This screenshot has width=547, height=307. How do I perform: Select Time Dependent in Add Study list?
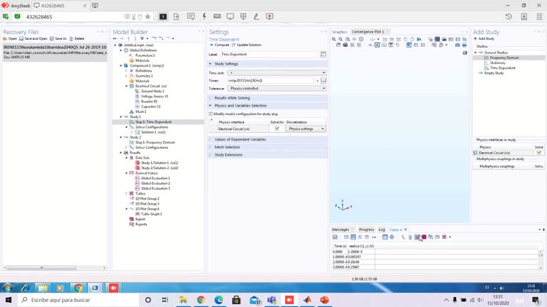(x=503, y=68)
